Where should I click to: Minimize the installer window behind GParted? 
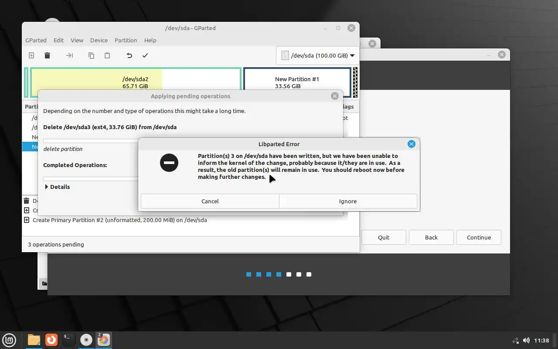[489, 55]
